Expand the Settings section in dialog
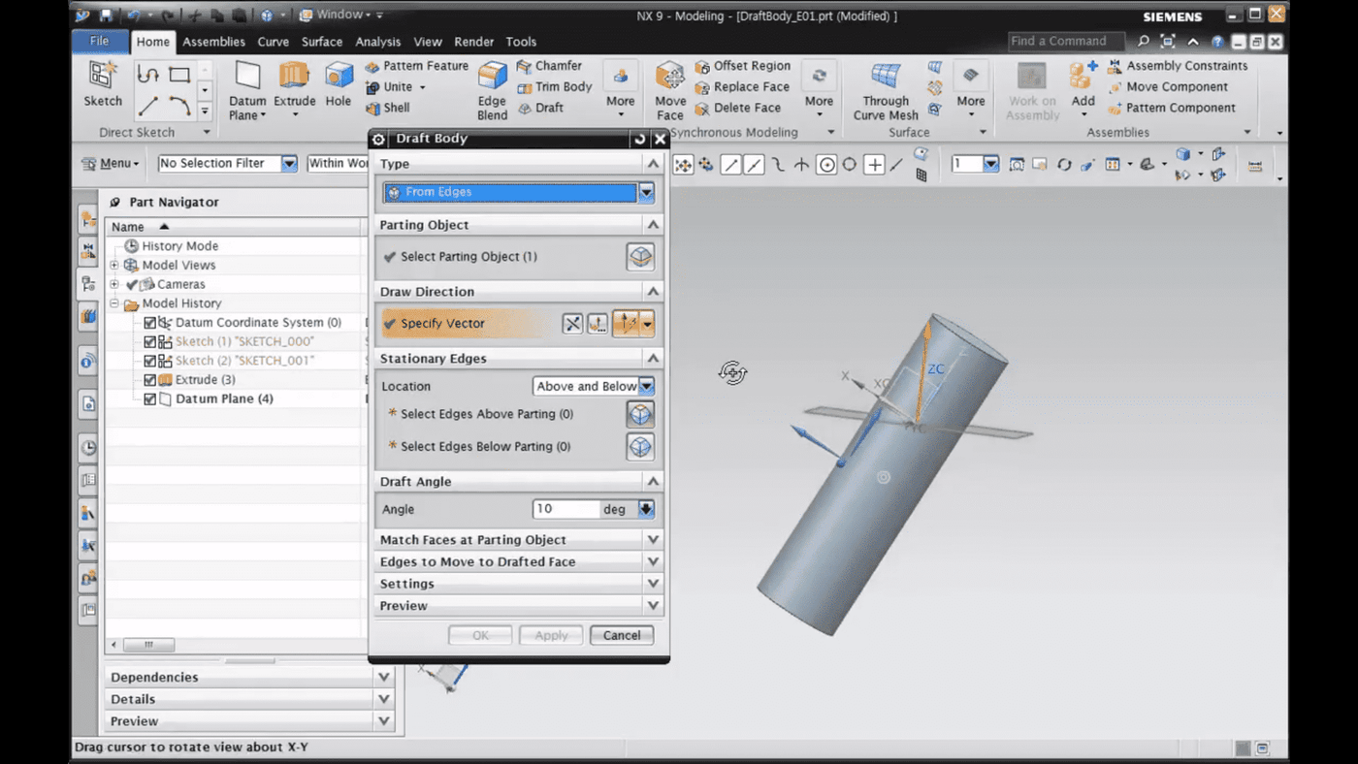This screenshot has height=764, width=1358. click(653, 584)
